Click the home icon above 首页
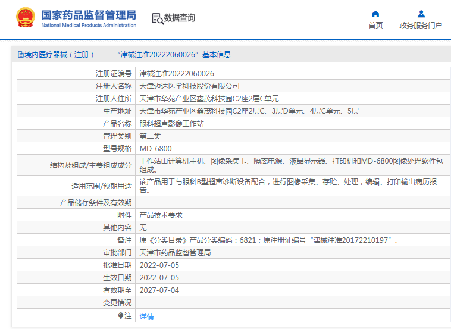 tap(375, 14)
